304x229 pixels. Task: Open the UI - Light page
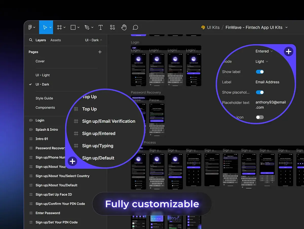(43, 75)
